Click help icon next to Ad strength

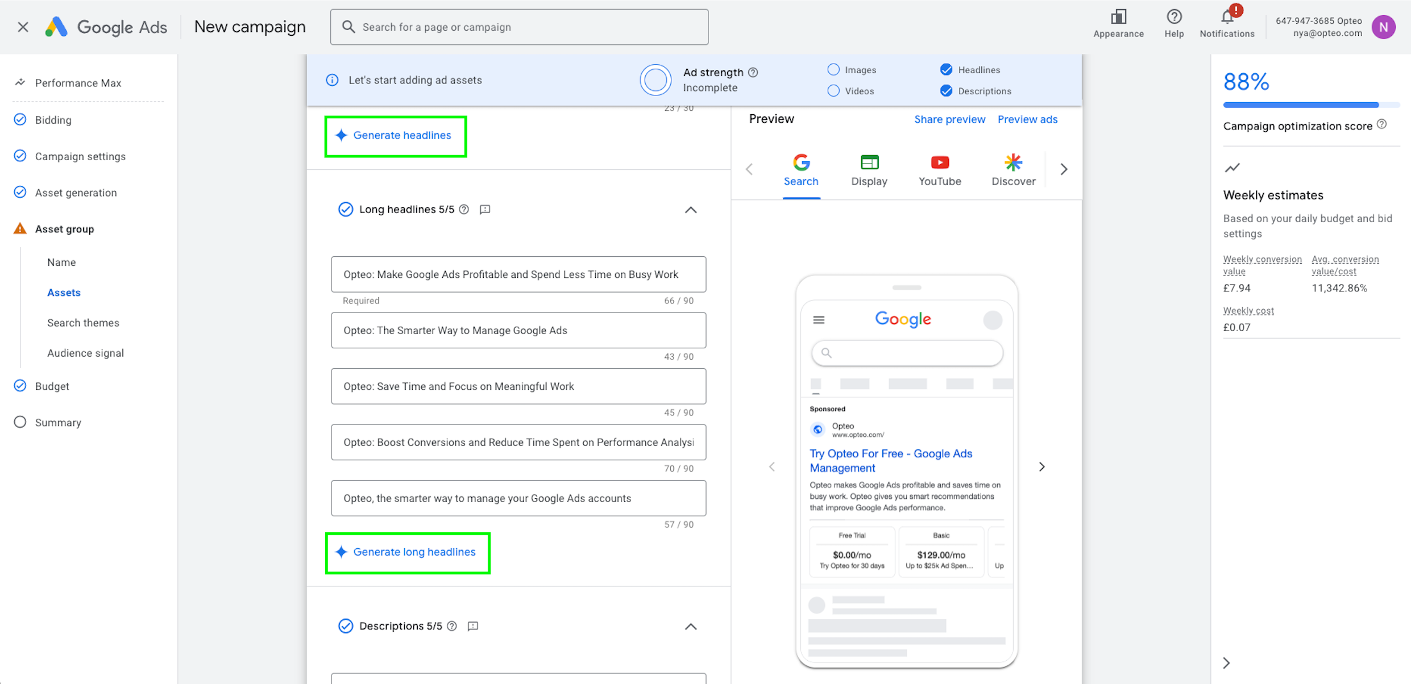[x=753, y=72]
